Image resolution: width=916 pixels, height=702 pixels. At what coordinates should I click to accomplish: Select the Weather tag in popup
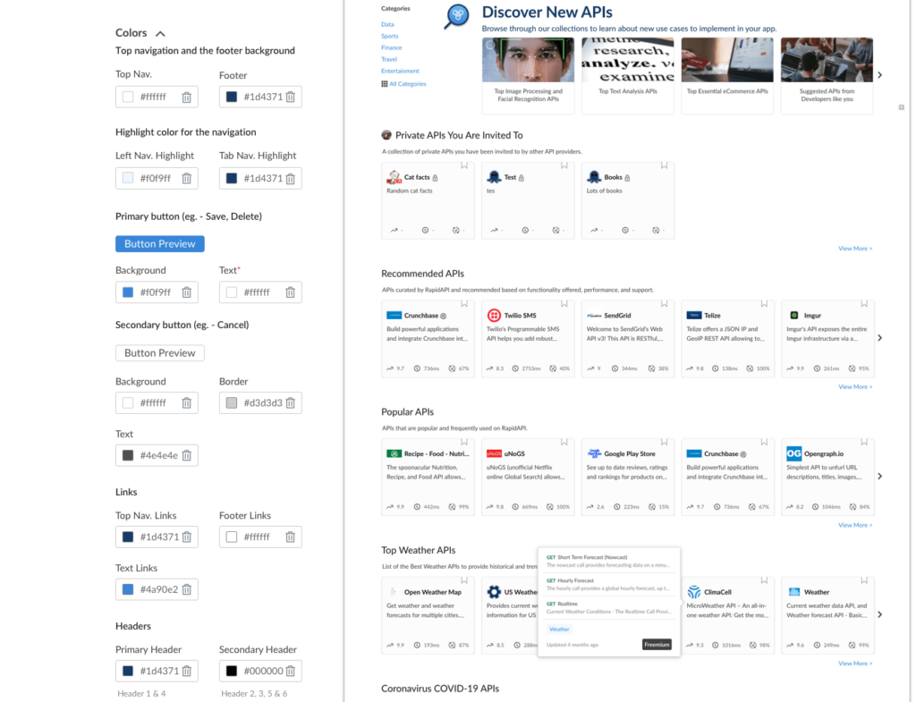pos(559,630)
